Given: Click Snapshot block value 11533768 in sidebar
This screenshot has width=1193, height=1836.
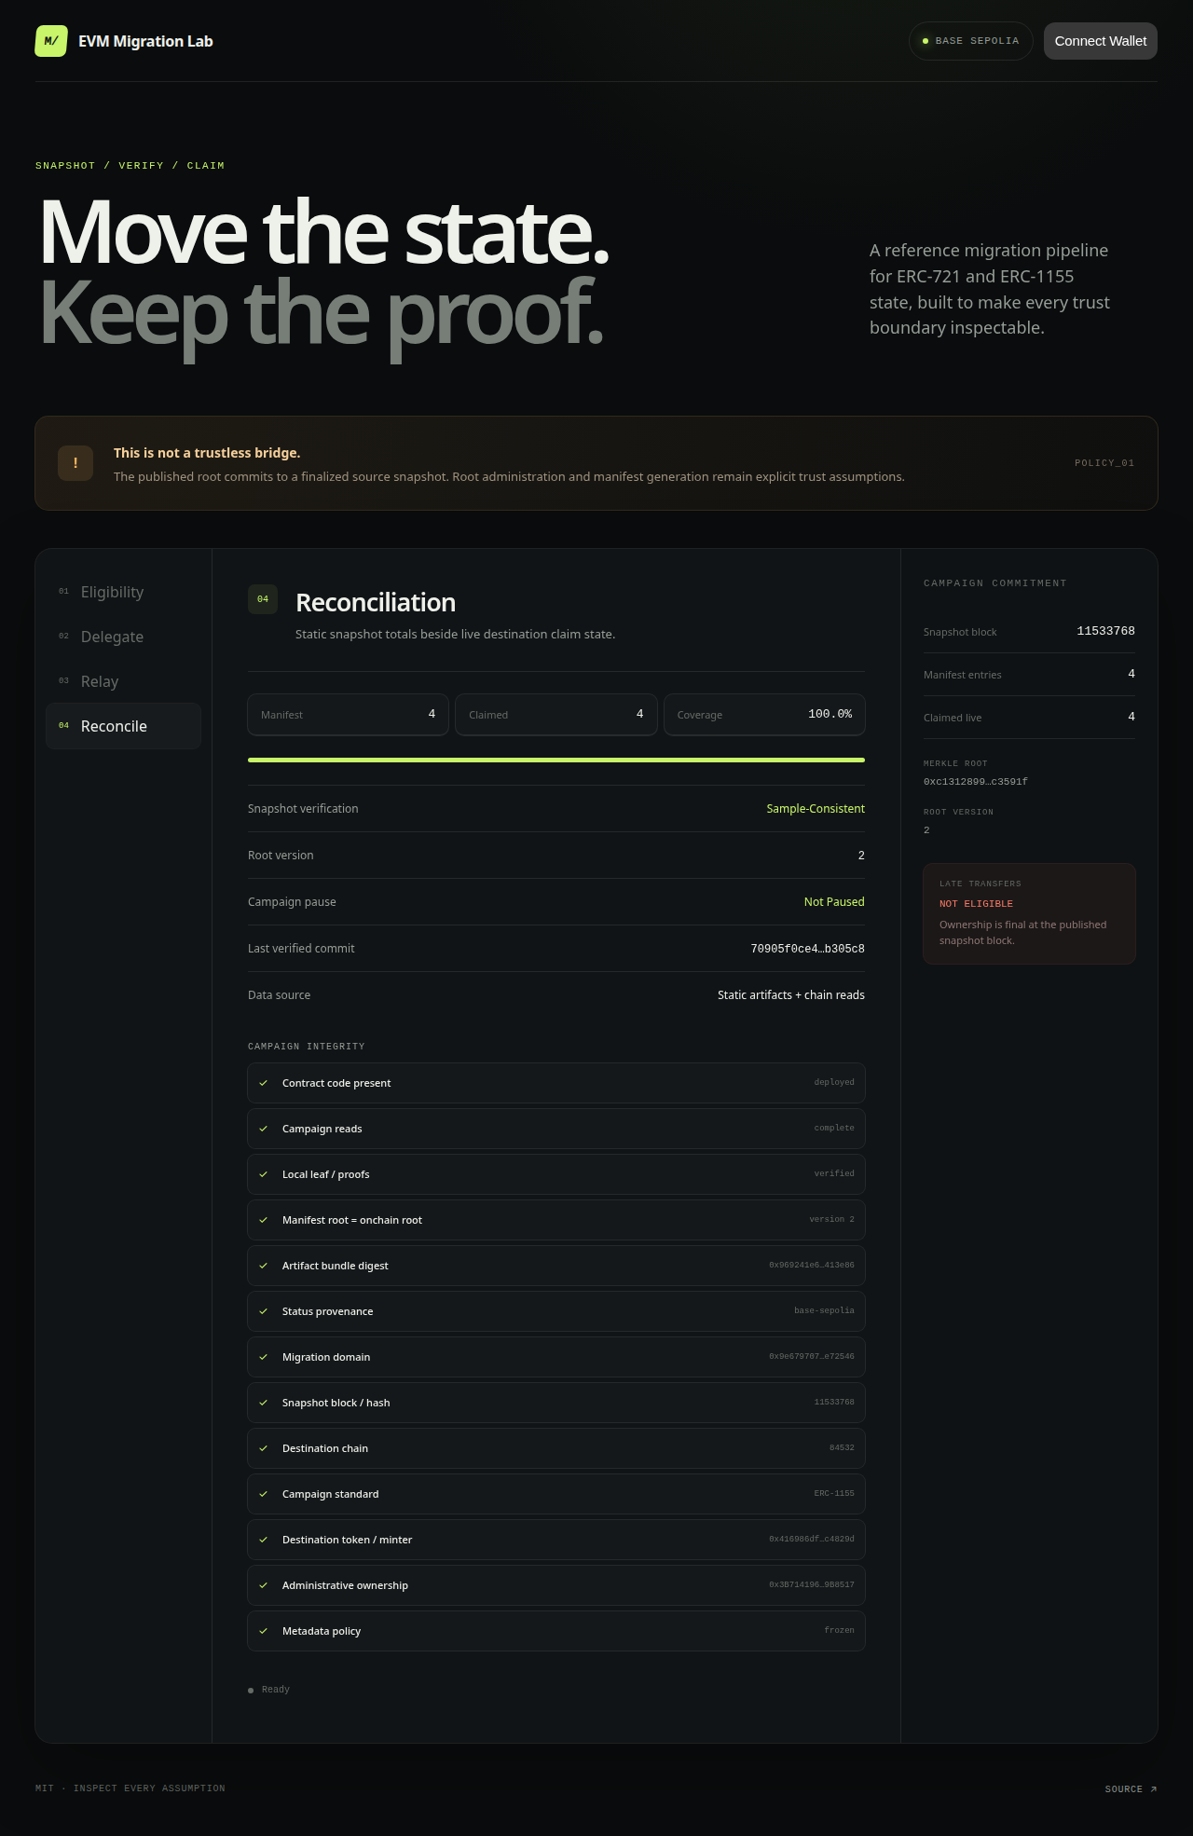Looking at the screenshot, I should pos(1105,631).
